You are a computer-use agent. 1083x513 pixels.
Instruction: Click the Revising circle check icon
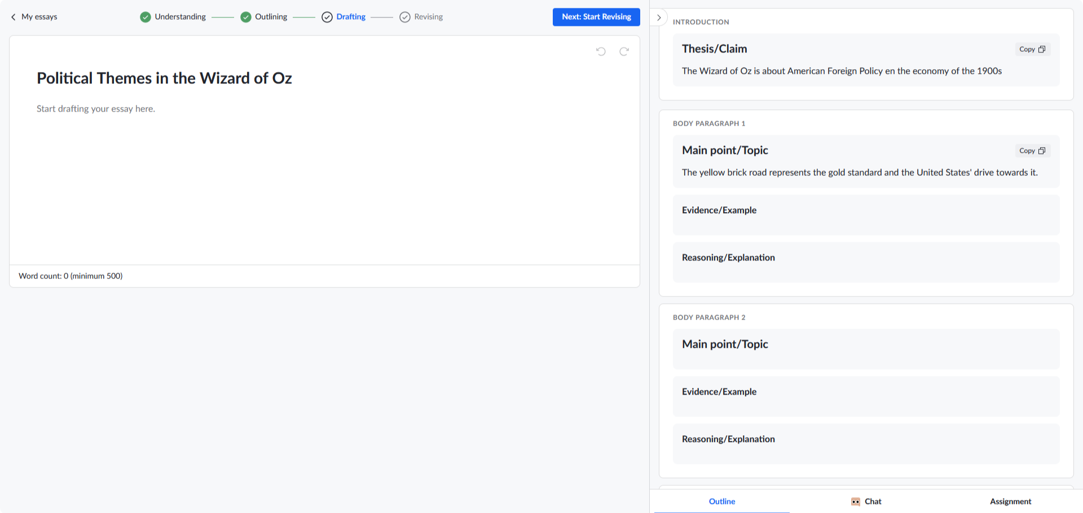tap(405, 17)
